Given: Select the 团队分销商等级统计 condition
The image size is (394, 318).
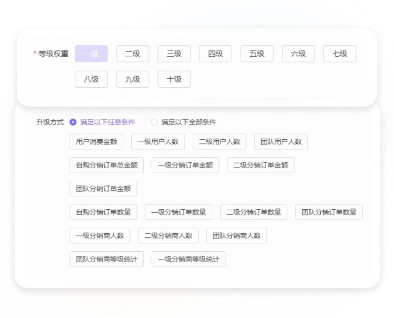Looking at the screenshot, I should (x=107, y=259).
